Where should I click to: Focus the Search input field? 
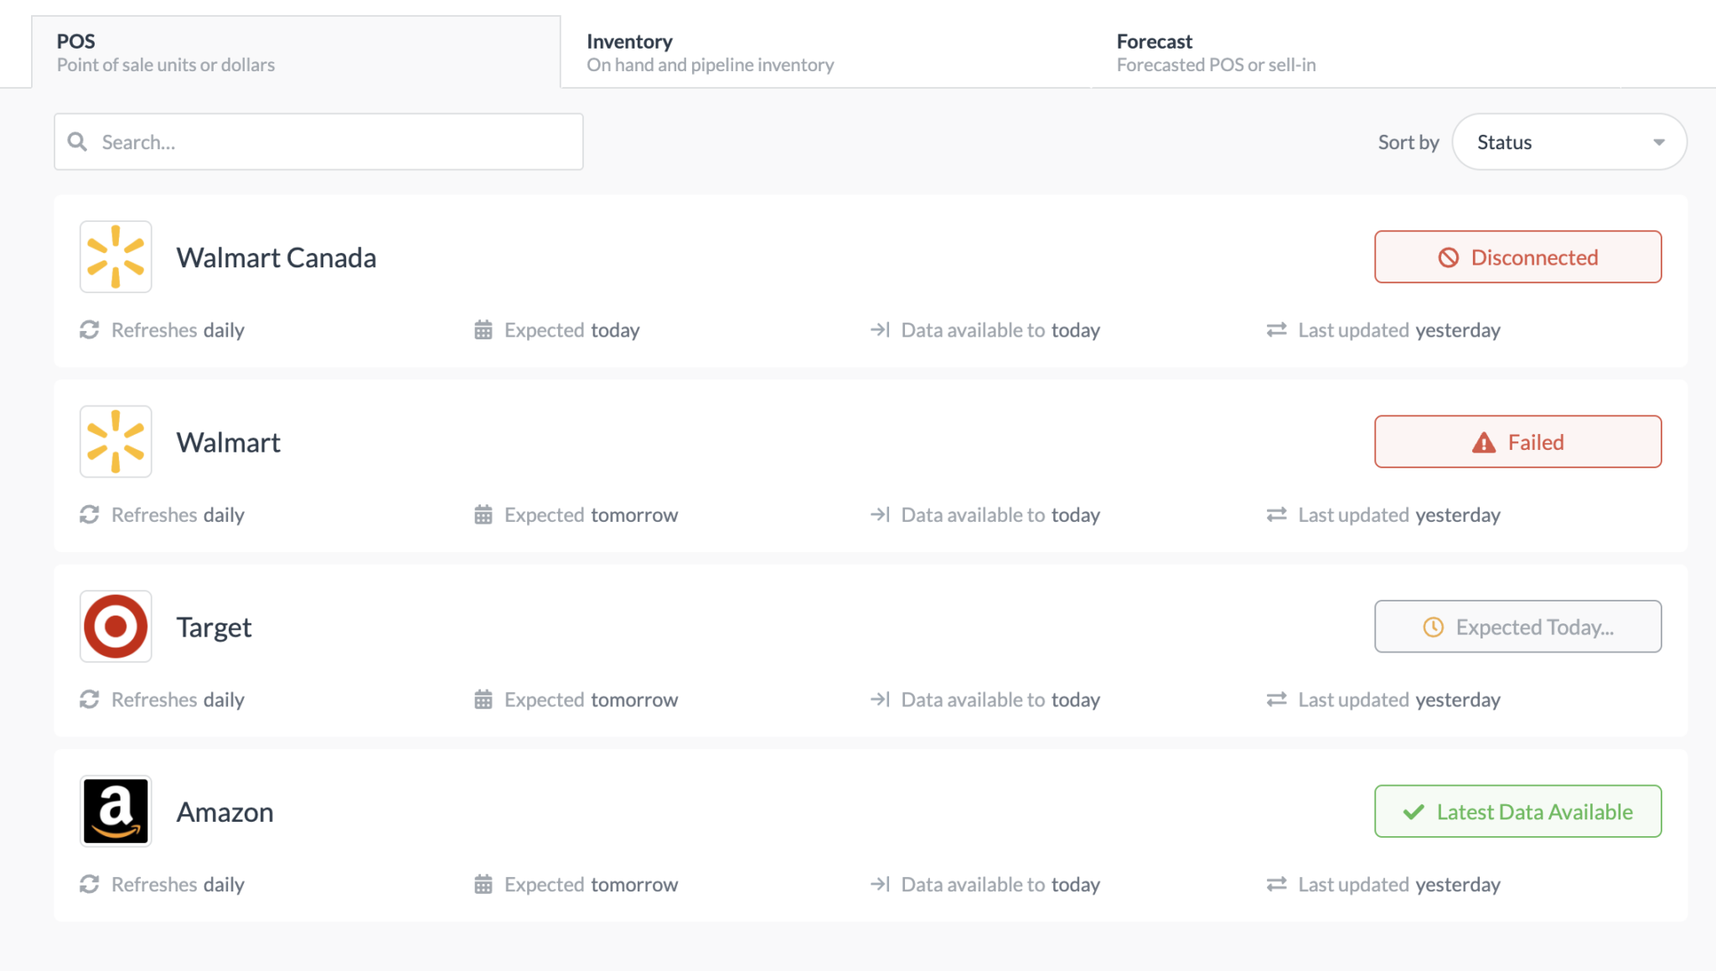coord(335,142)
